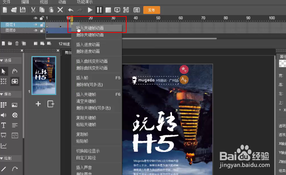The width and height of the screenshot is (286, 175).
Task: Insert an image with the picture tool
Action: [15, 105]
